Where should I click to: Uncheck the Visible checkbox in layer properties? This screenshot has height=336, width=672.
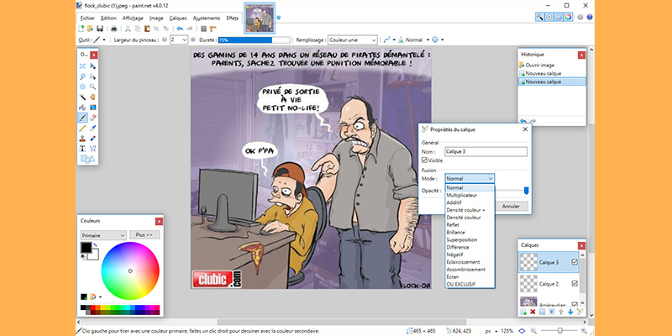point(424,160)
